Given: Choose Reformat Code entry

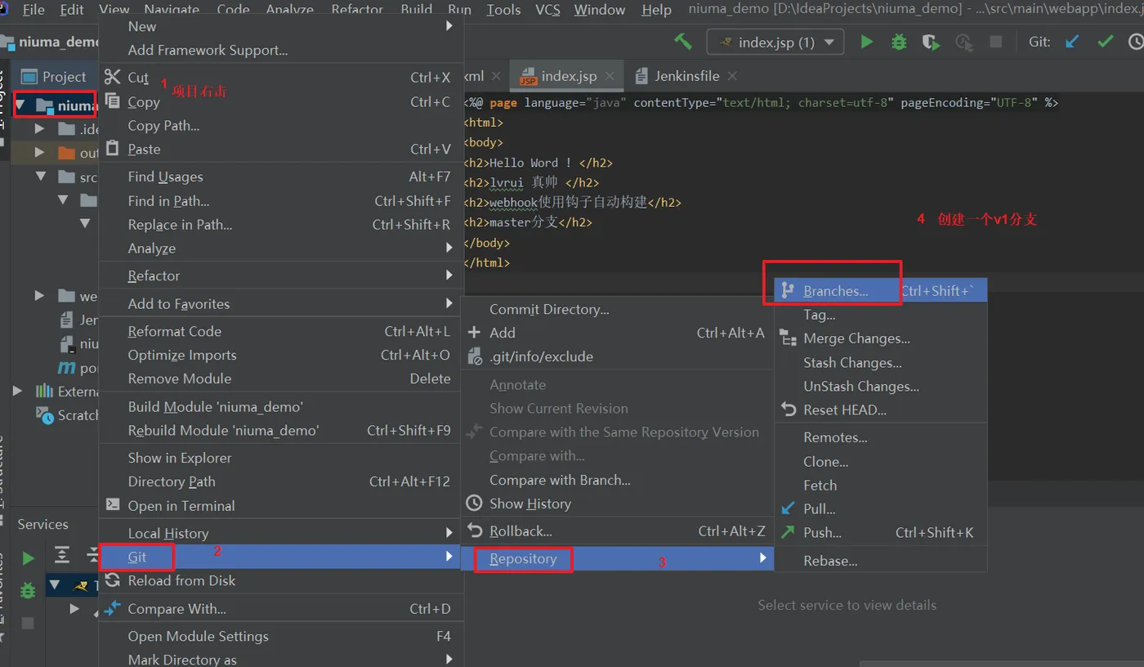Looking at the screenshot, I should click(x=281, y=331).
